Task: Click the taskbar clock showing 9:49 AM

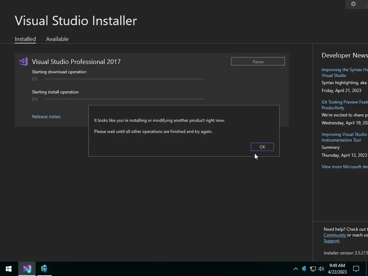Action: pyautogui.click(x=337, y=269)
